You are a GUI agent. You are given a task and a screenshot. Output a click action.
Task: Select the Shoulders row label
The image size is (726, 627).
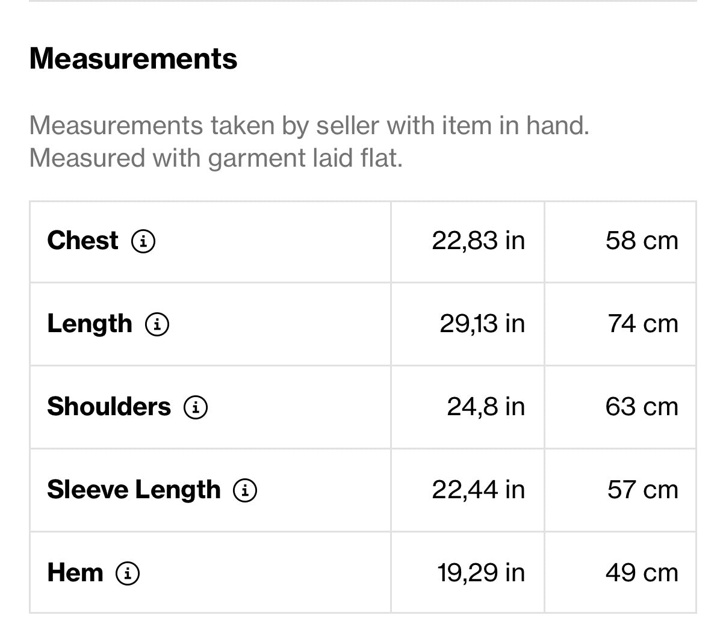click(x=109, y=407)
